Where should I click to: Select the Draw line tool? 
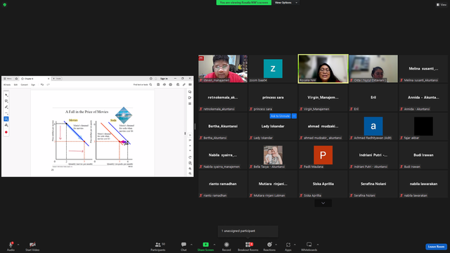point(6,113)
